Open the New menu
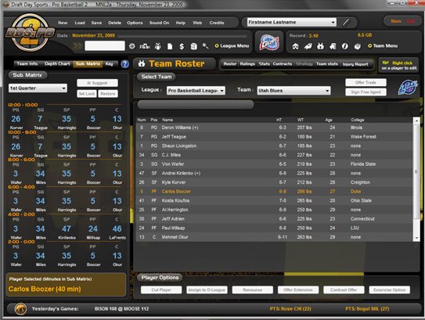The height and width of the screenshot is (320, 425). (63, 23)
